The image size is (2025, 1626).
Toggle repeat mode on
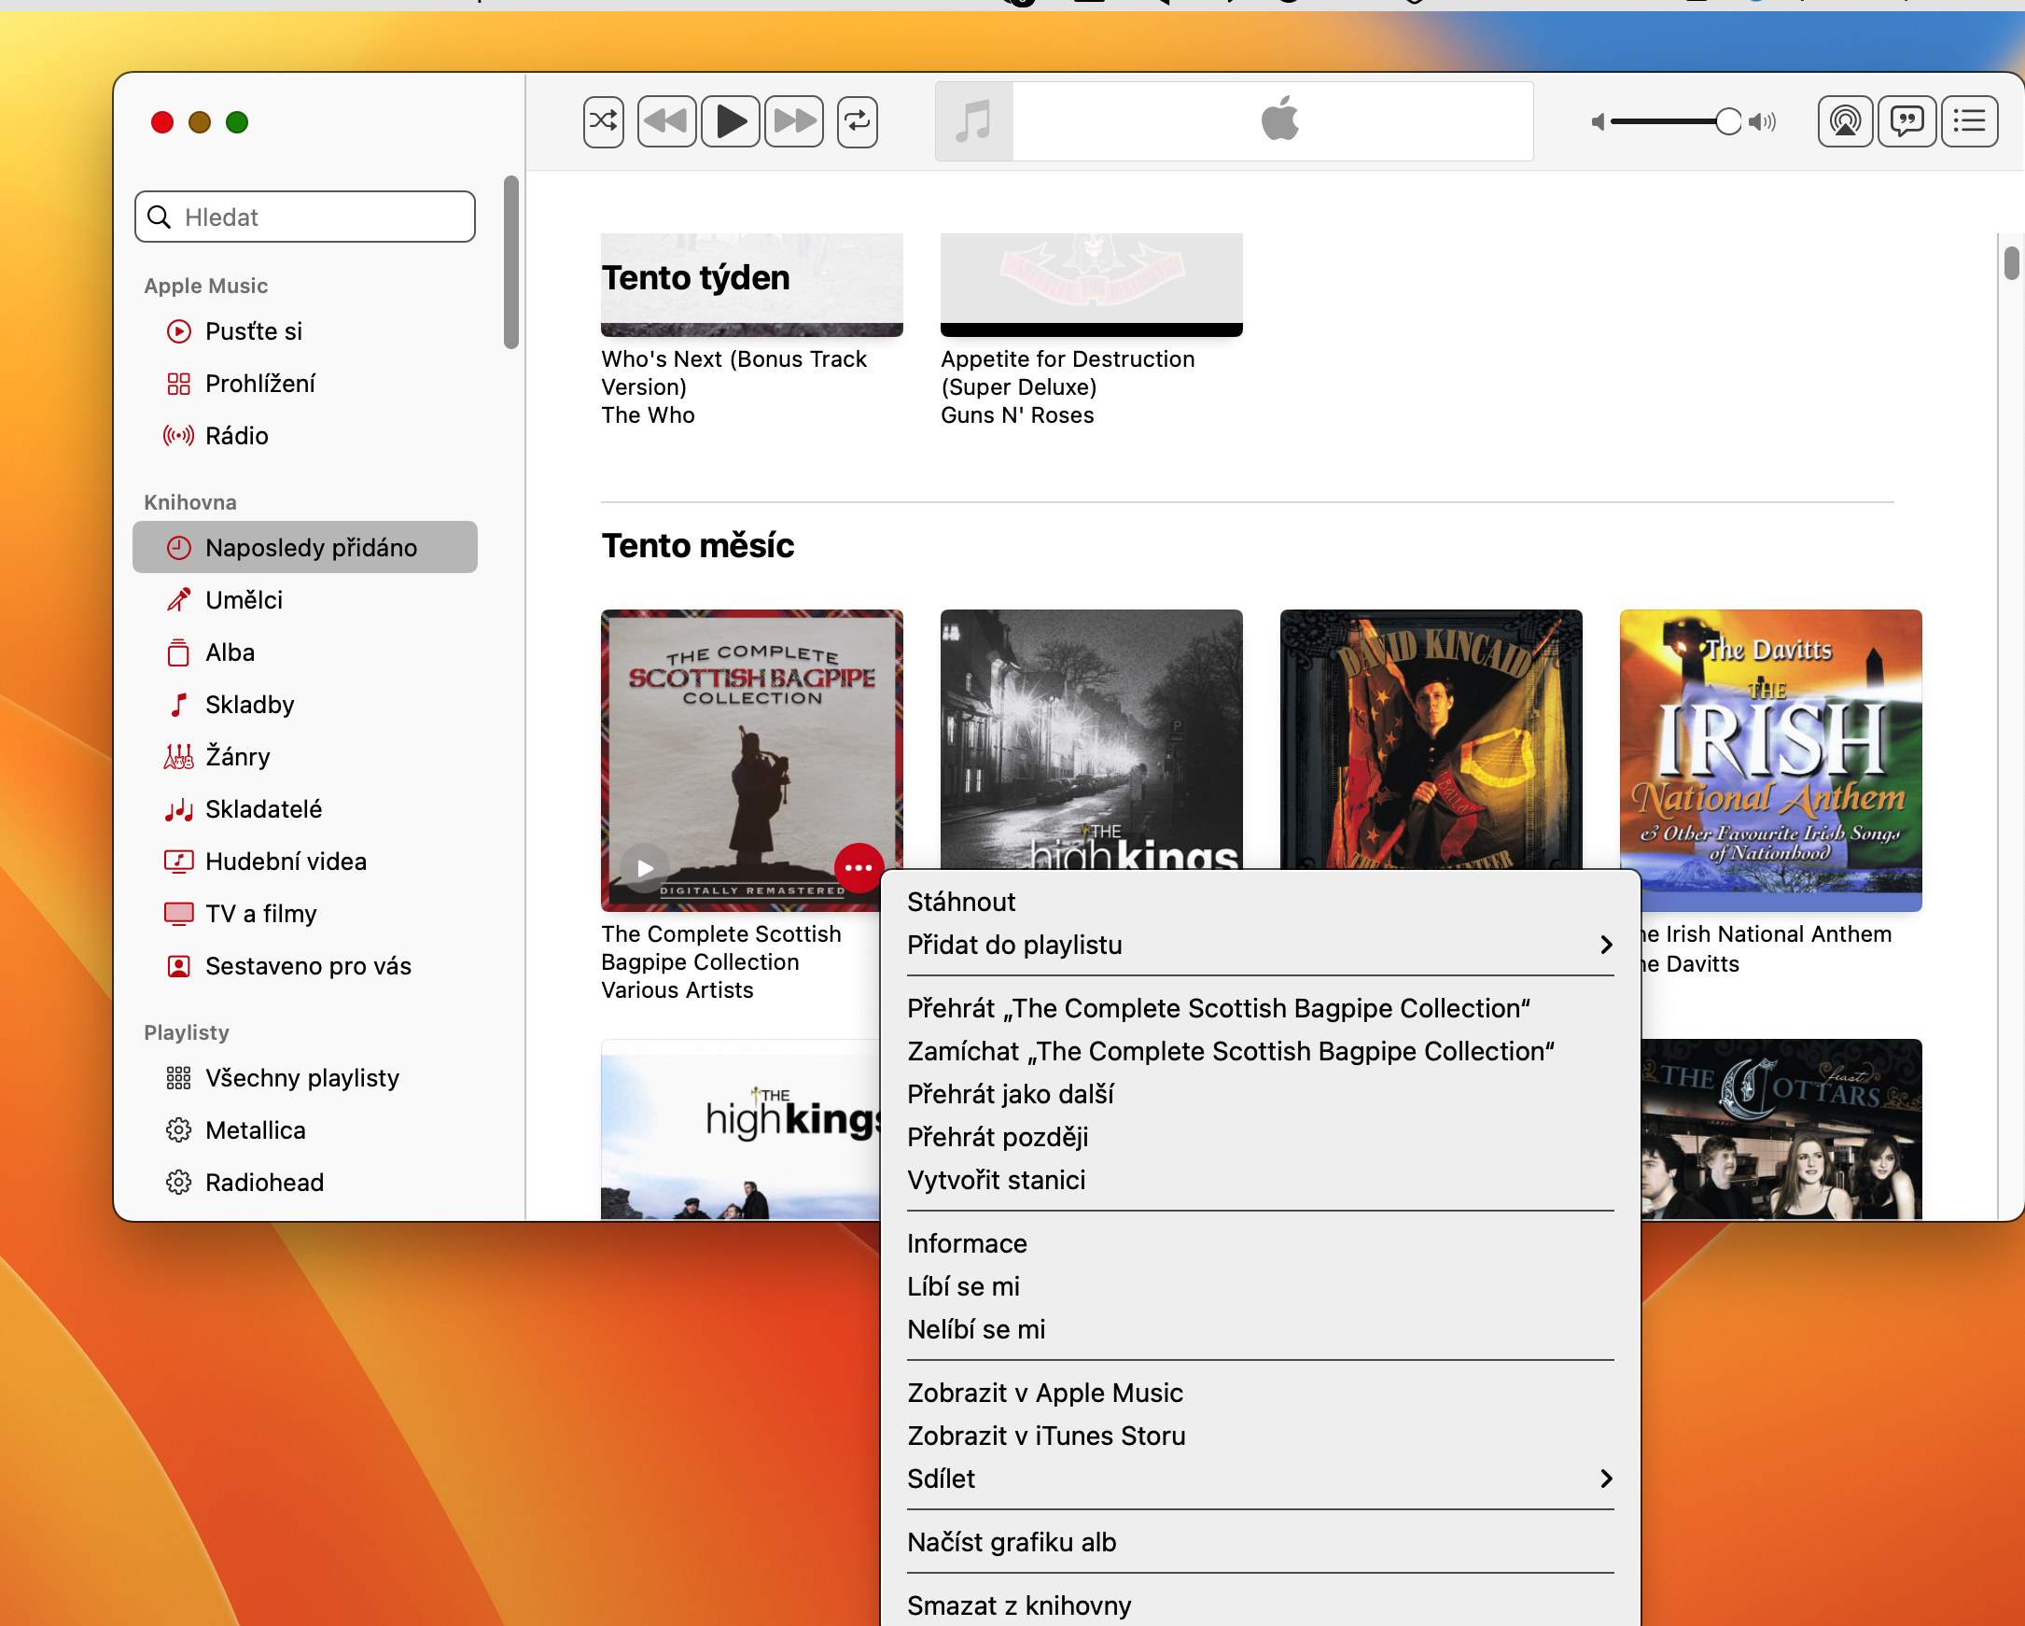click(856, 120)
